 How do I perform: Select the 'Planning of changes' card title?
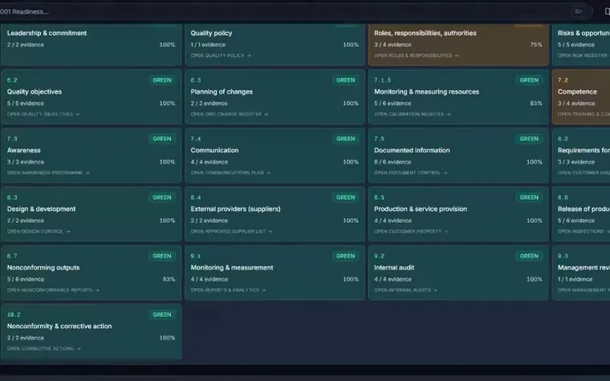pos(222,91)
